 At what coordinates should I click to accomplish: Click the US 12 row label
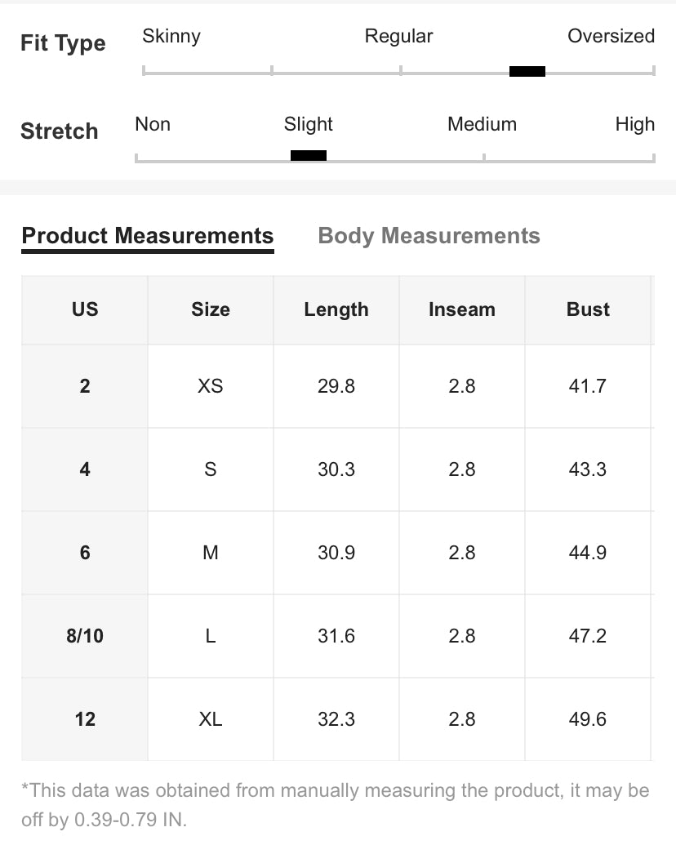pos(85,719)
